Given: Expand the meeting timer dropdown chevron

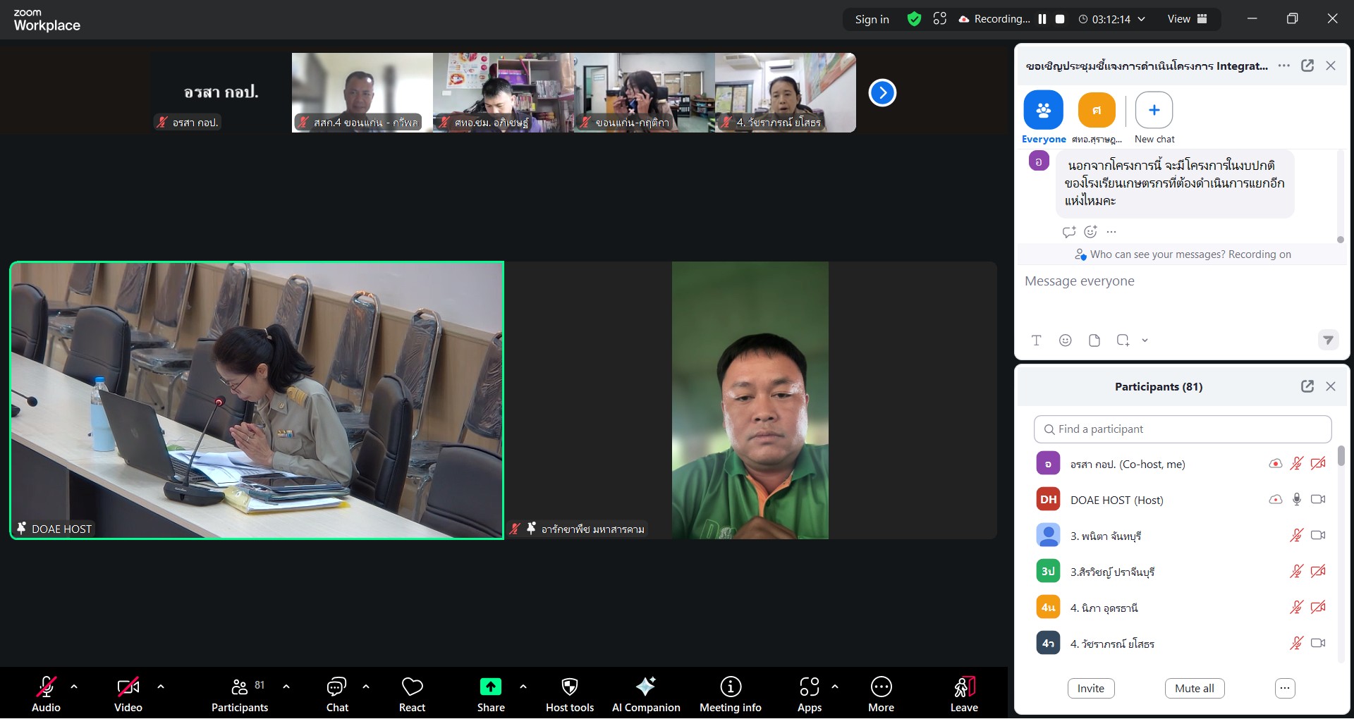Looking at the screenshot, I should coord(1141,19).
